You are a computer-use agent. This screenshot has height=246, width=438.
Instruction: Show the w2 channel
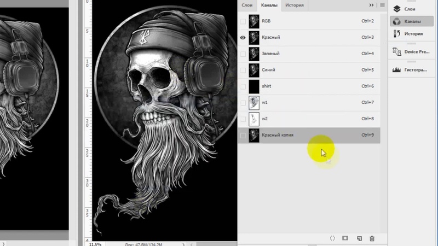tap(243, 119)
